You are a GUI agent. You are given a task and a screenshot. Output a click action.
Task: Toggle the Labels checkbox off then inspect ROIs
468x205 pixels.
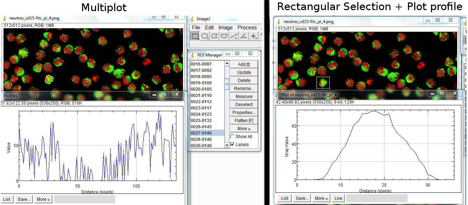[x=233, y=144]
